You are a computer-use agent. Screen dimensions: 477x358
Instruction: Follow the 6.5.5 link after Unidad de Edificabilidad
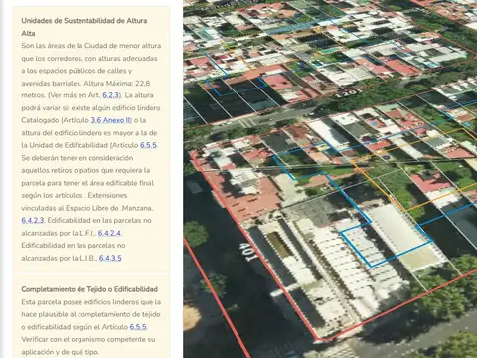pos(148,145)
